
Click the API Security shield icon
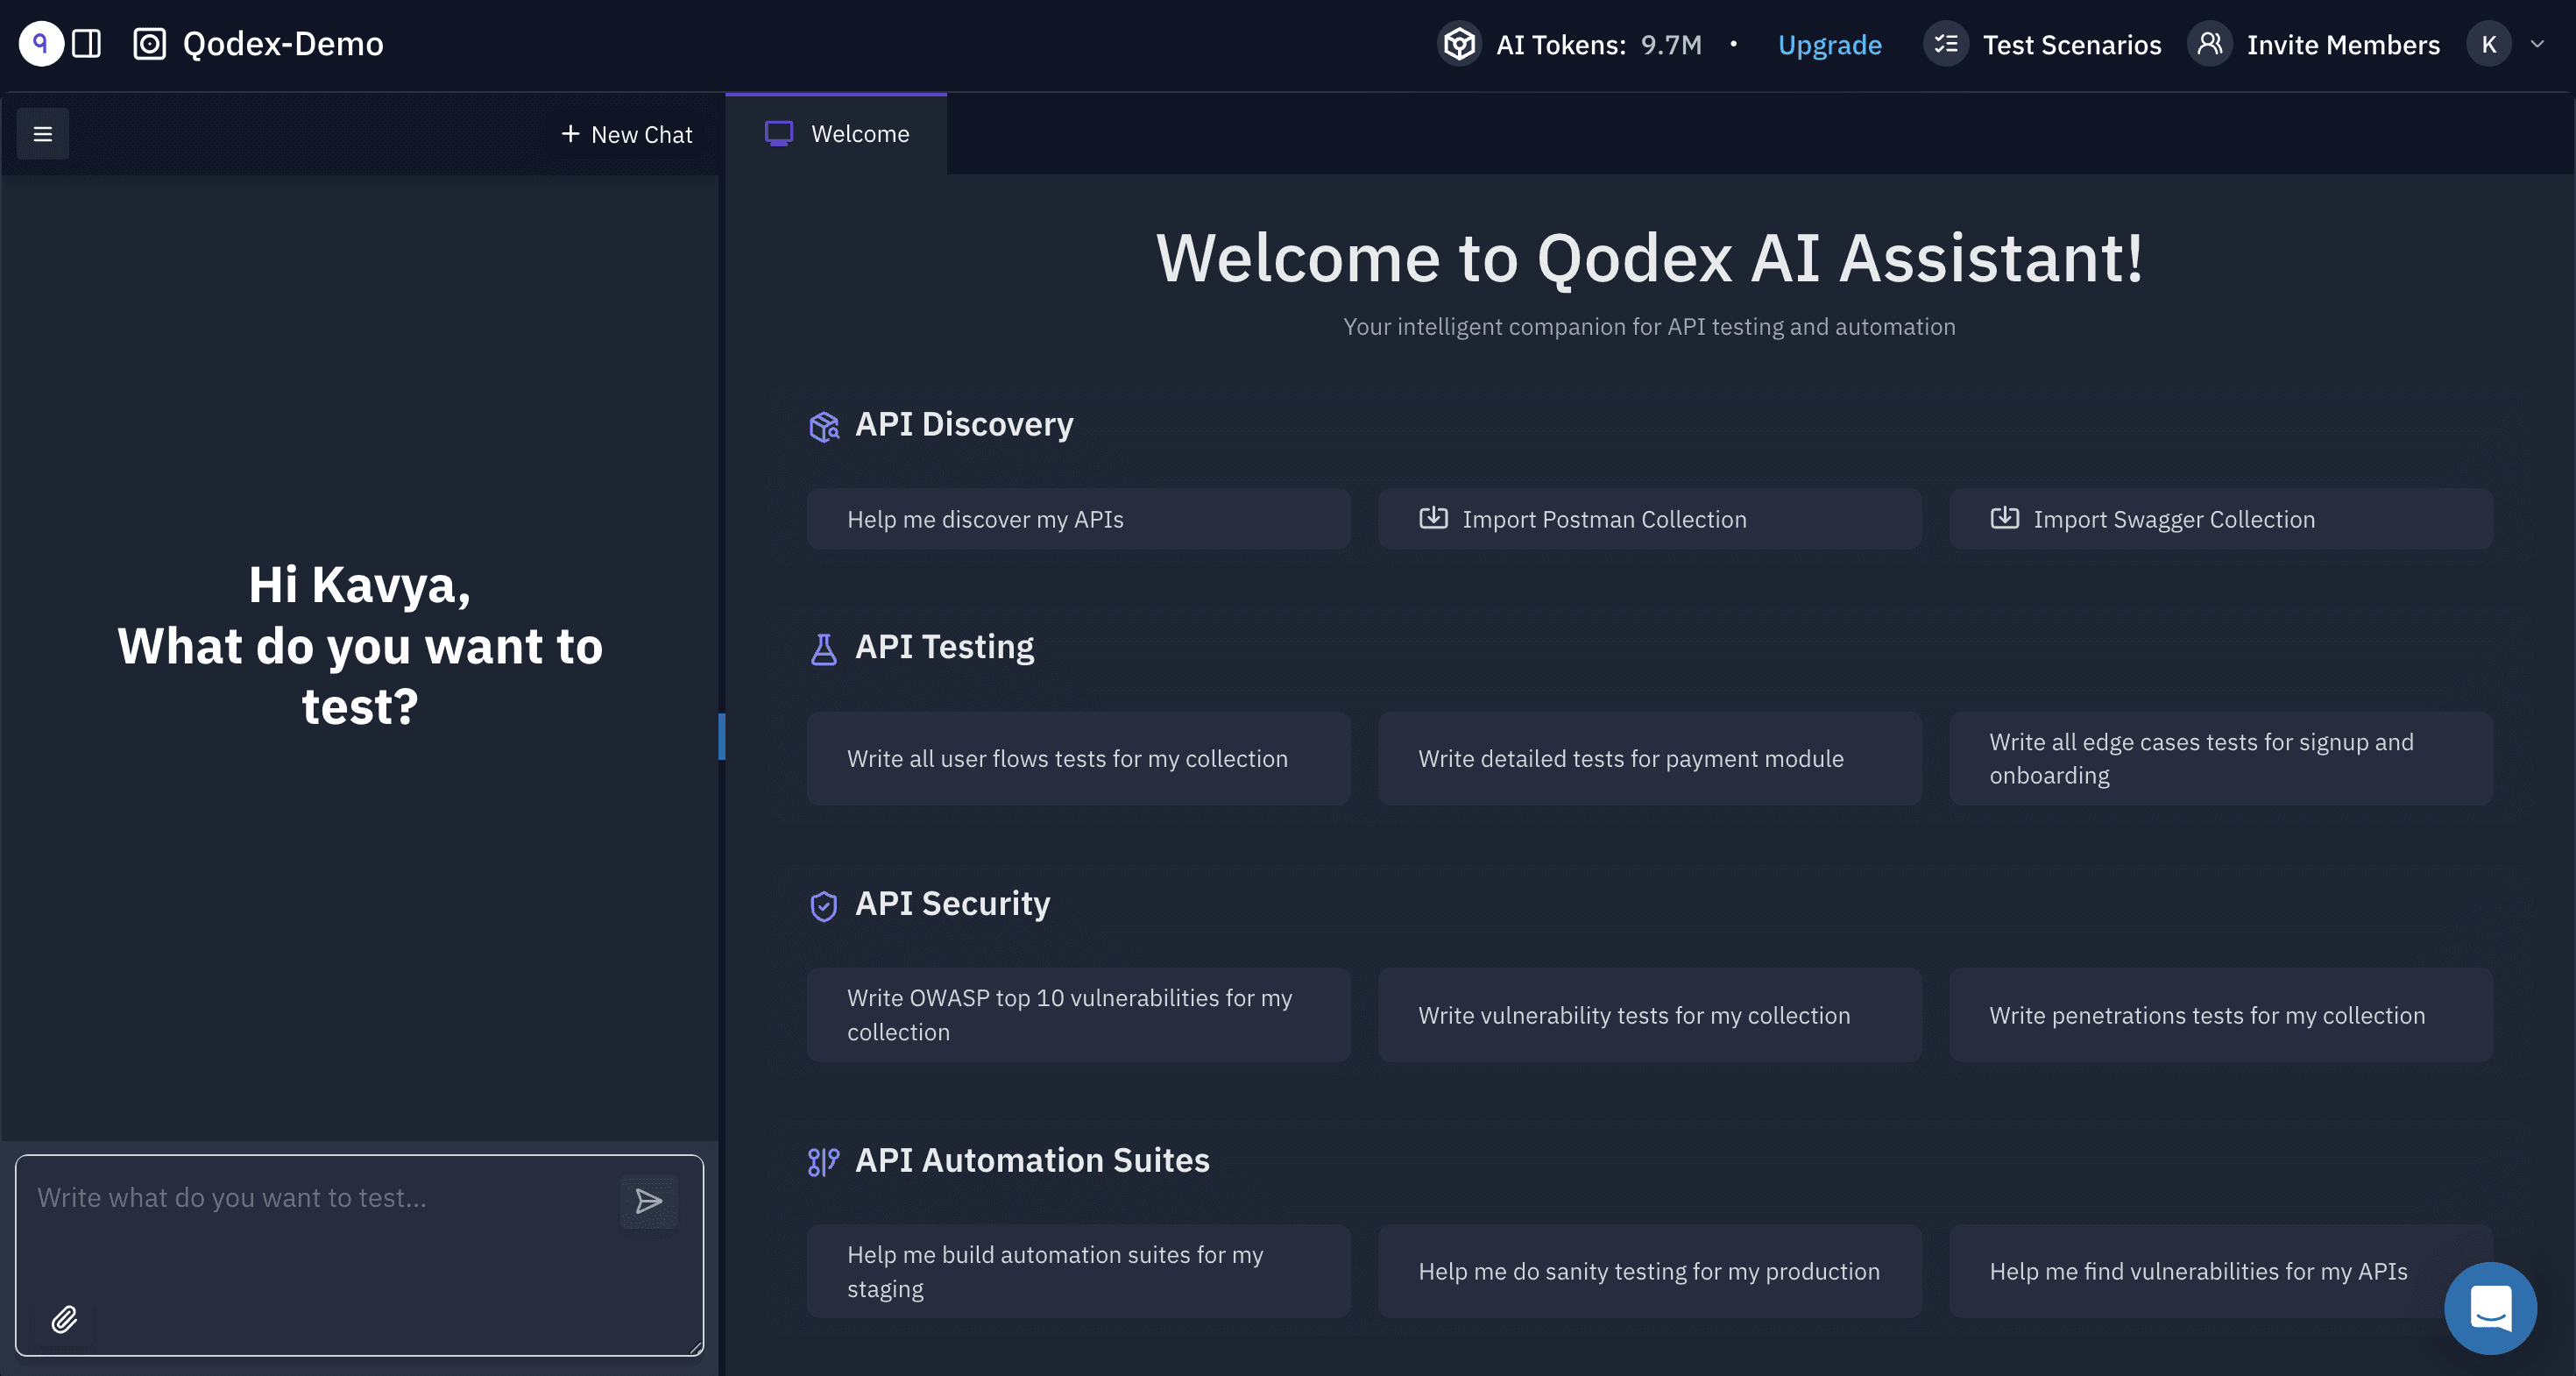coord(824,906)
